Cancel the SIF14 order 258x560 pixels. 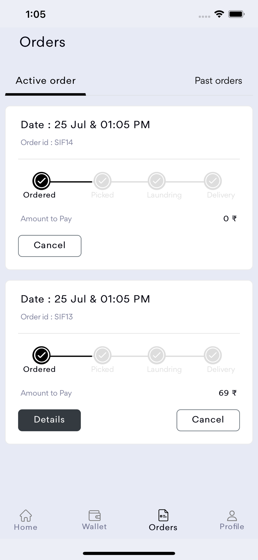click(x=50, y=246)
